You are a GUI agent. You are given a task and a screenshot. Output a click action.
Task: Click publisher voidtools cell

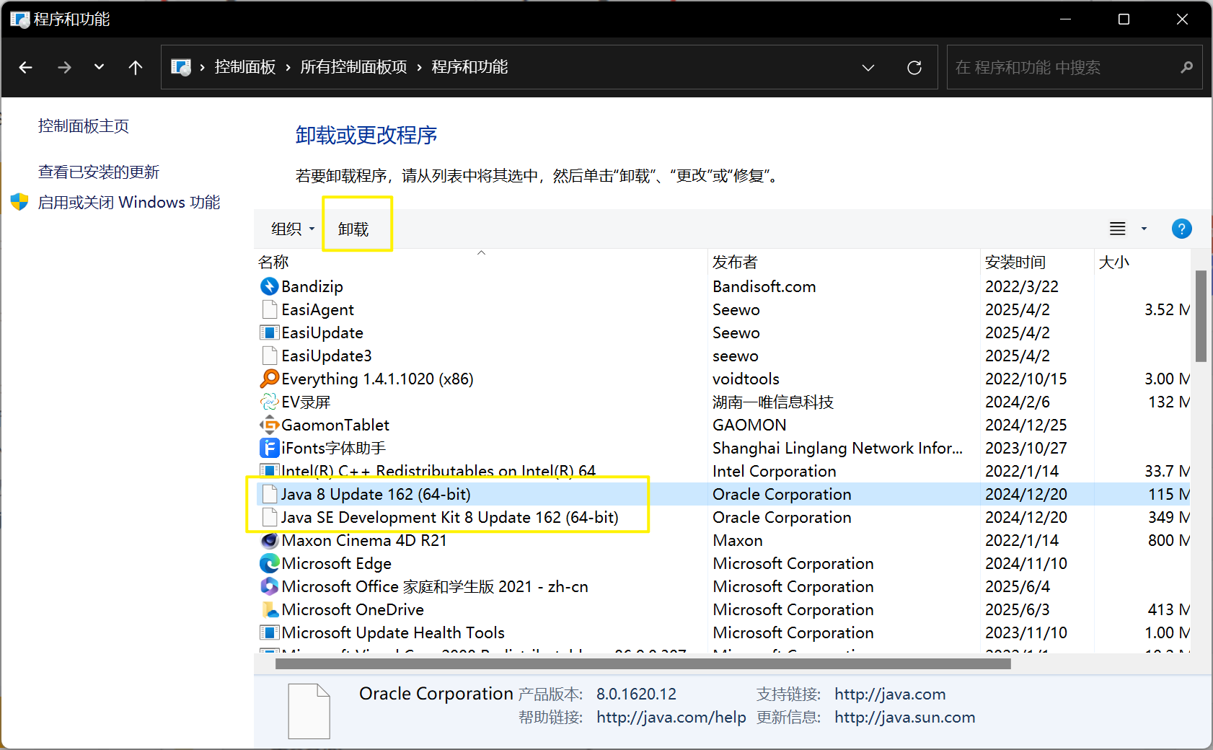pyautogui.click(x=746, y=379)
